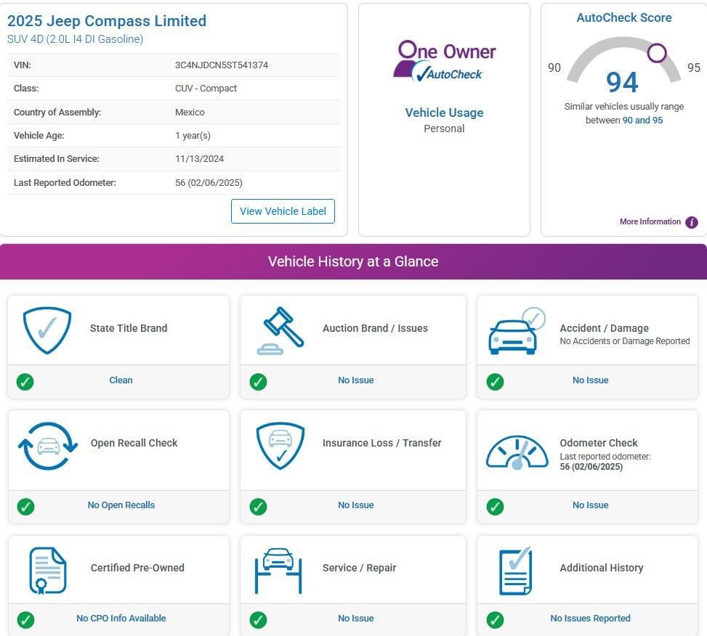Click the Odometer Check gauge icon

point(517,452)
